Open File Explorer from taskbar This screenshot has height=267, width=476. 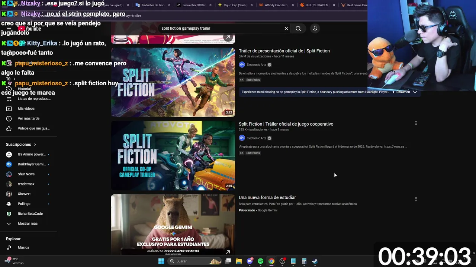tap(239, 261)
